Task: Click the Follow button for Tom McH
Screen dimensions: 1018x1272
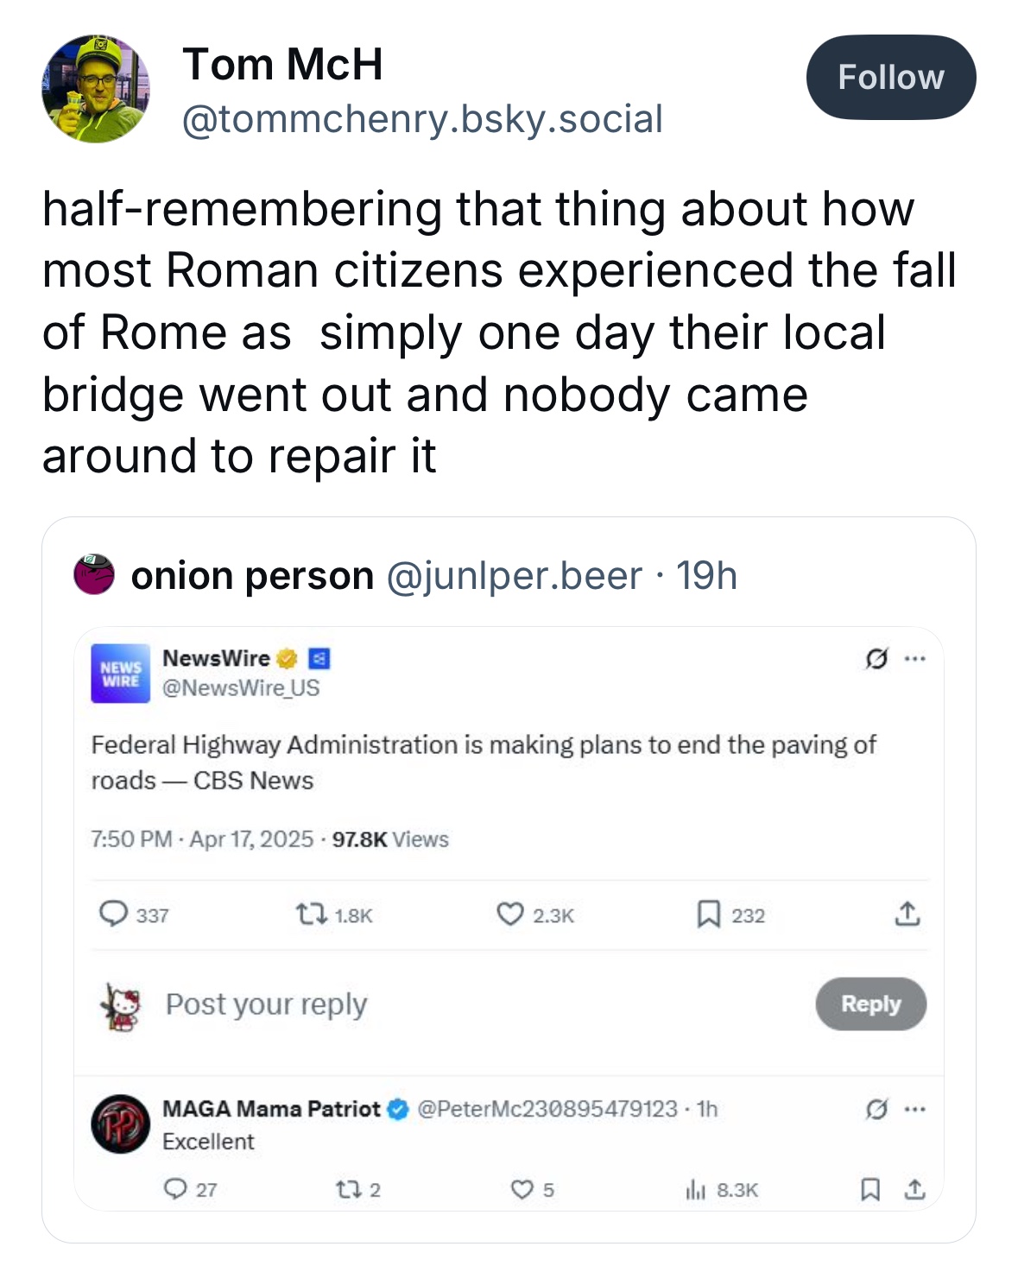Action: [x=891, y=78]
